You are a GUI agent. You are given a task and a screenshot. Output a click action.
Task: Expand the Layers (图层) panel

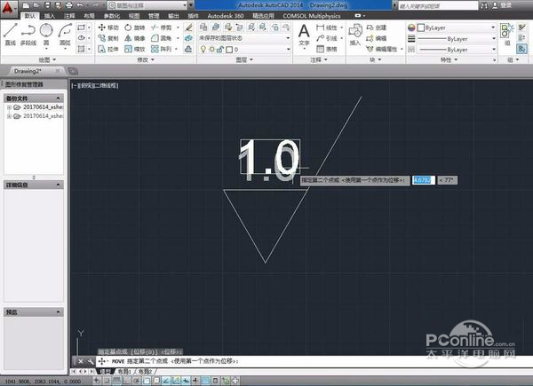[244, 59]
